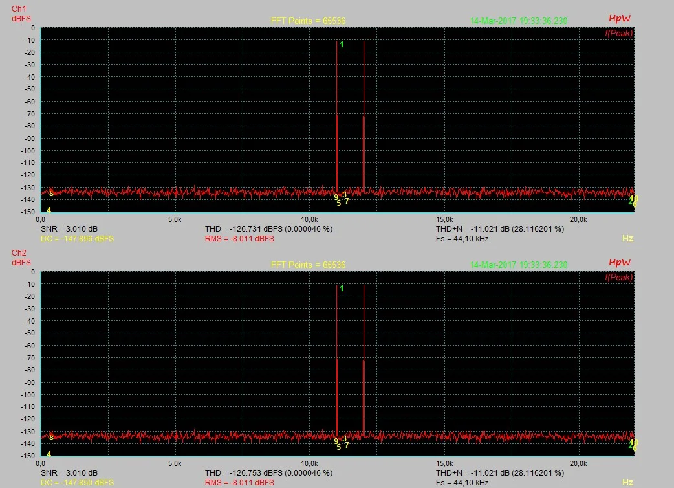Click the Ch1 channel label

coord(19,8)
